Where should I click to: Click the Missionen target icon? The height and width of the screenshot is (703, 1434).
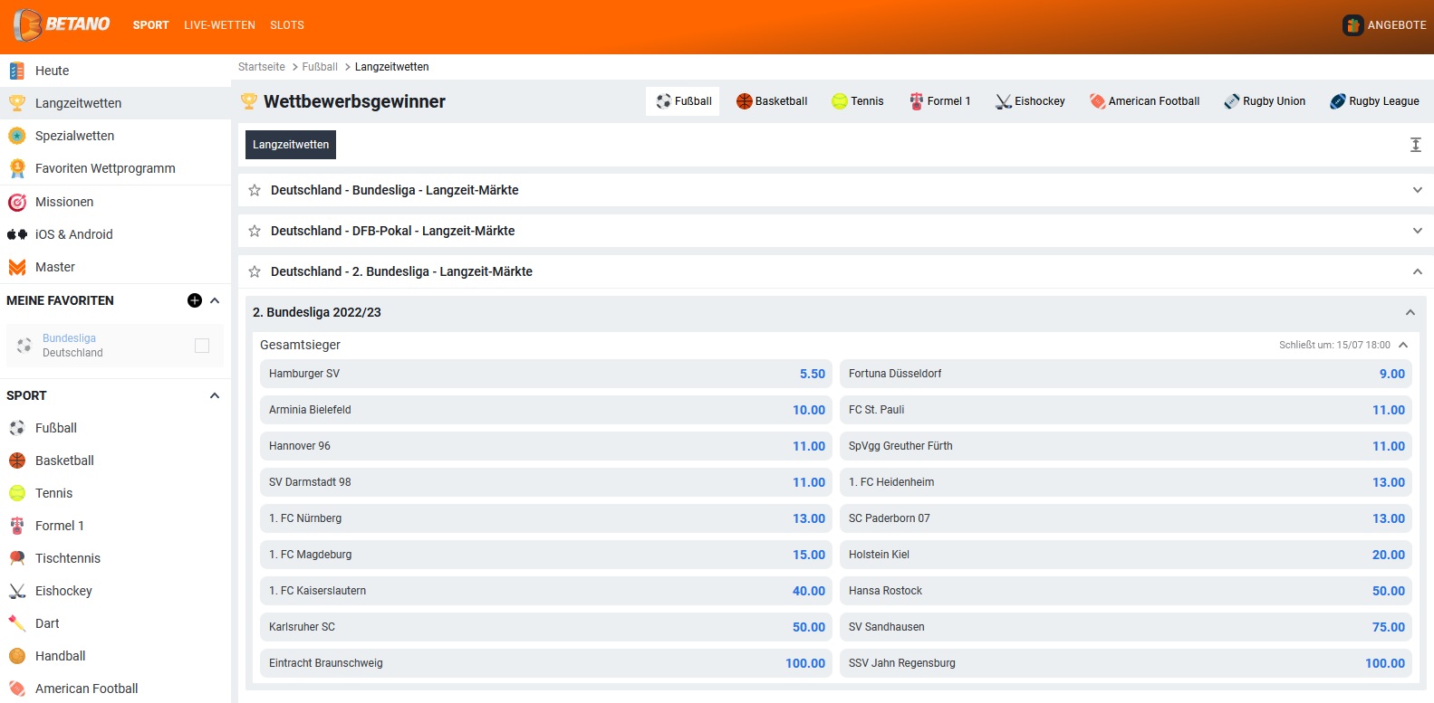(17, 202)
